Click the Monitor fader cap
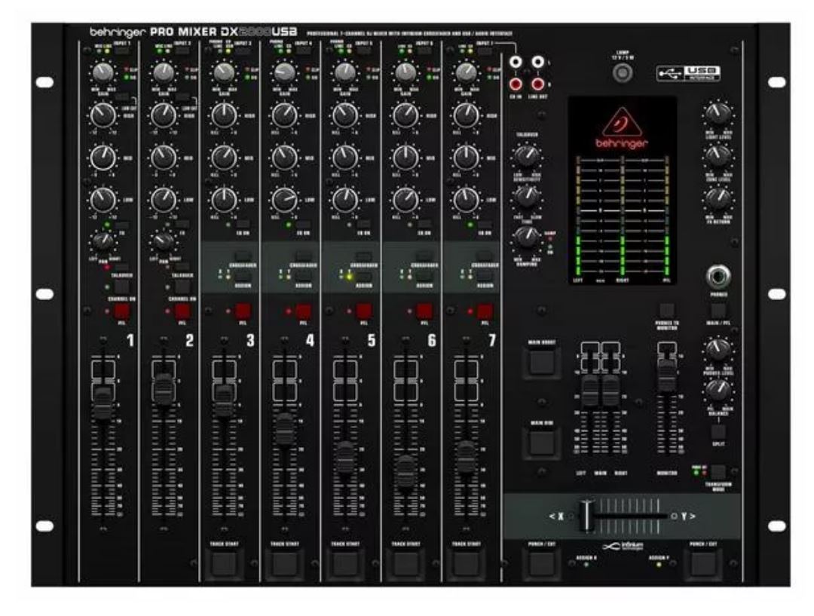The height and width of the screenshot is (616, 814). click(x=666, y=375)
